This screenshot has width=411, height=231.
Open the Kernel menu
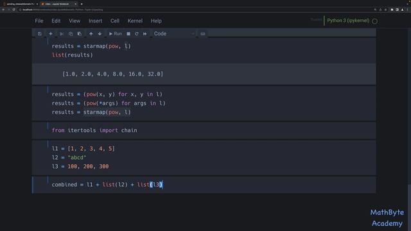pos(135,21)
